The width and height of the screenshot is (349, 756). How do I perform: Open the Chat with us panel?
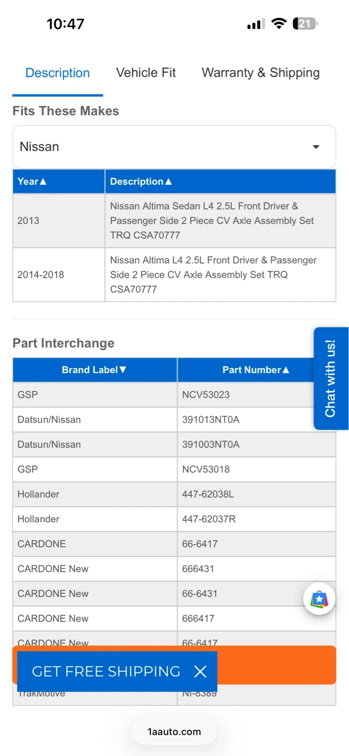click(x=331, y=379)
